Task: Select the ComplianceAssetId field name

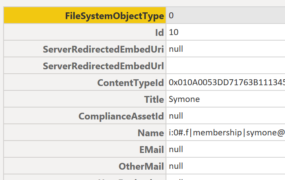Action: [121, 116]
